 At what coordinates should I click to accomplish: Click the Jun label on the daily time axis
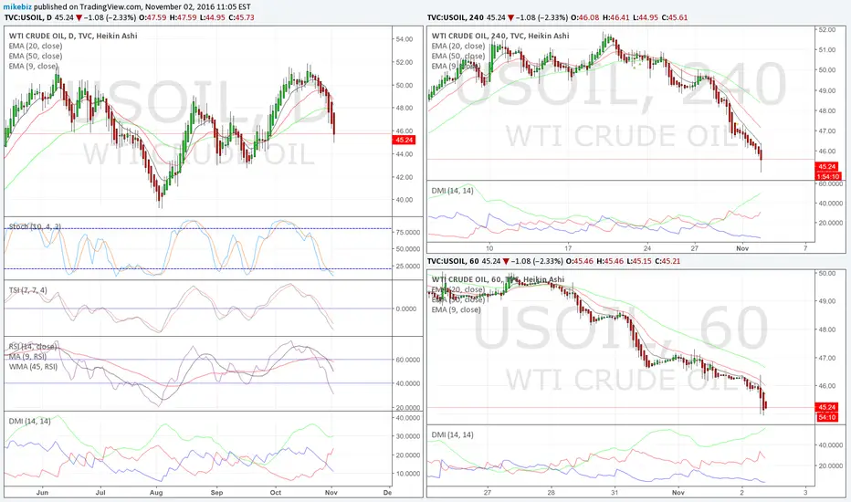tap(42, 493)
